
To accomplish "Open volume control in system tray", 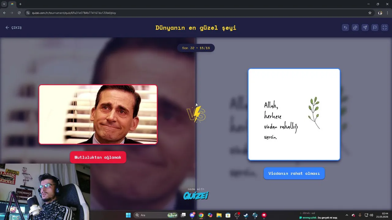I will [371, 215].
